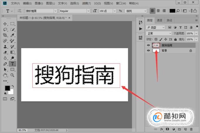
Task: Open the 编辑(E) menu
Action: [27, 3]
